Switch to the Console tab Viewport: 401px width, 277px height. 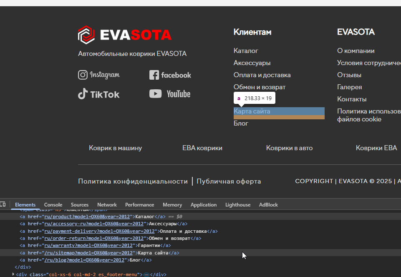click(x=53, y=204)
